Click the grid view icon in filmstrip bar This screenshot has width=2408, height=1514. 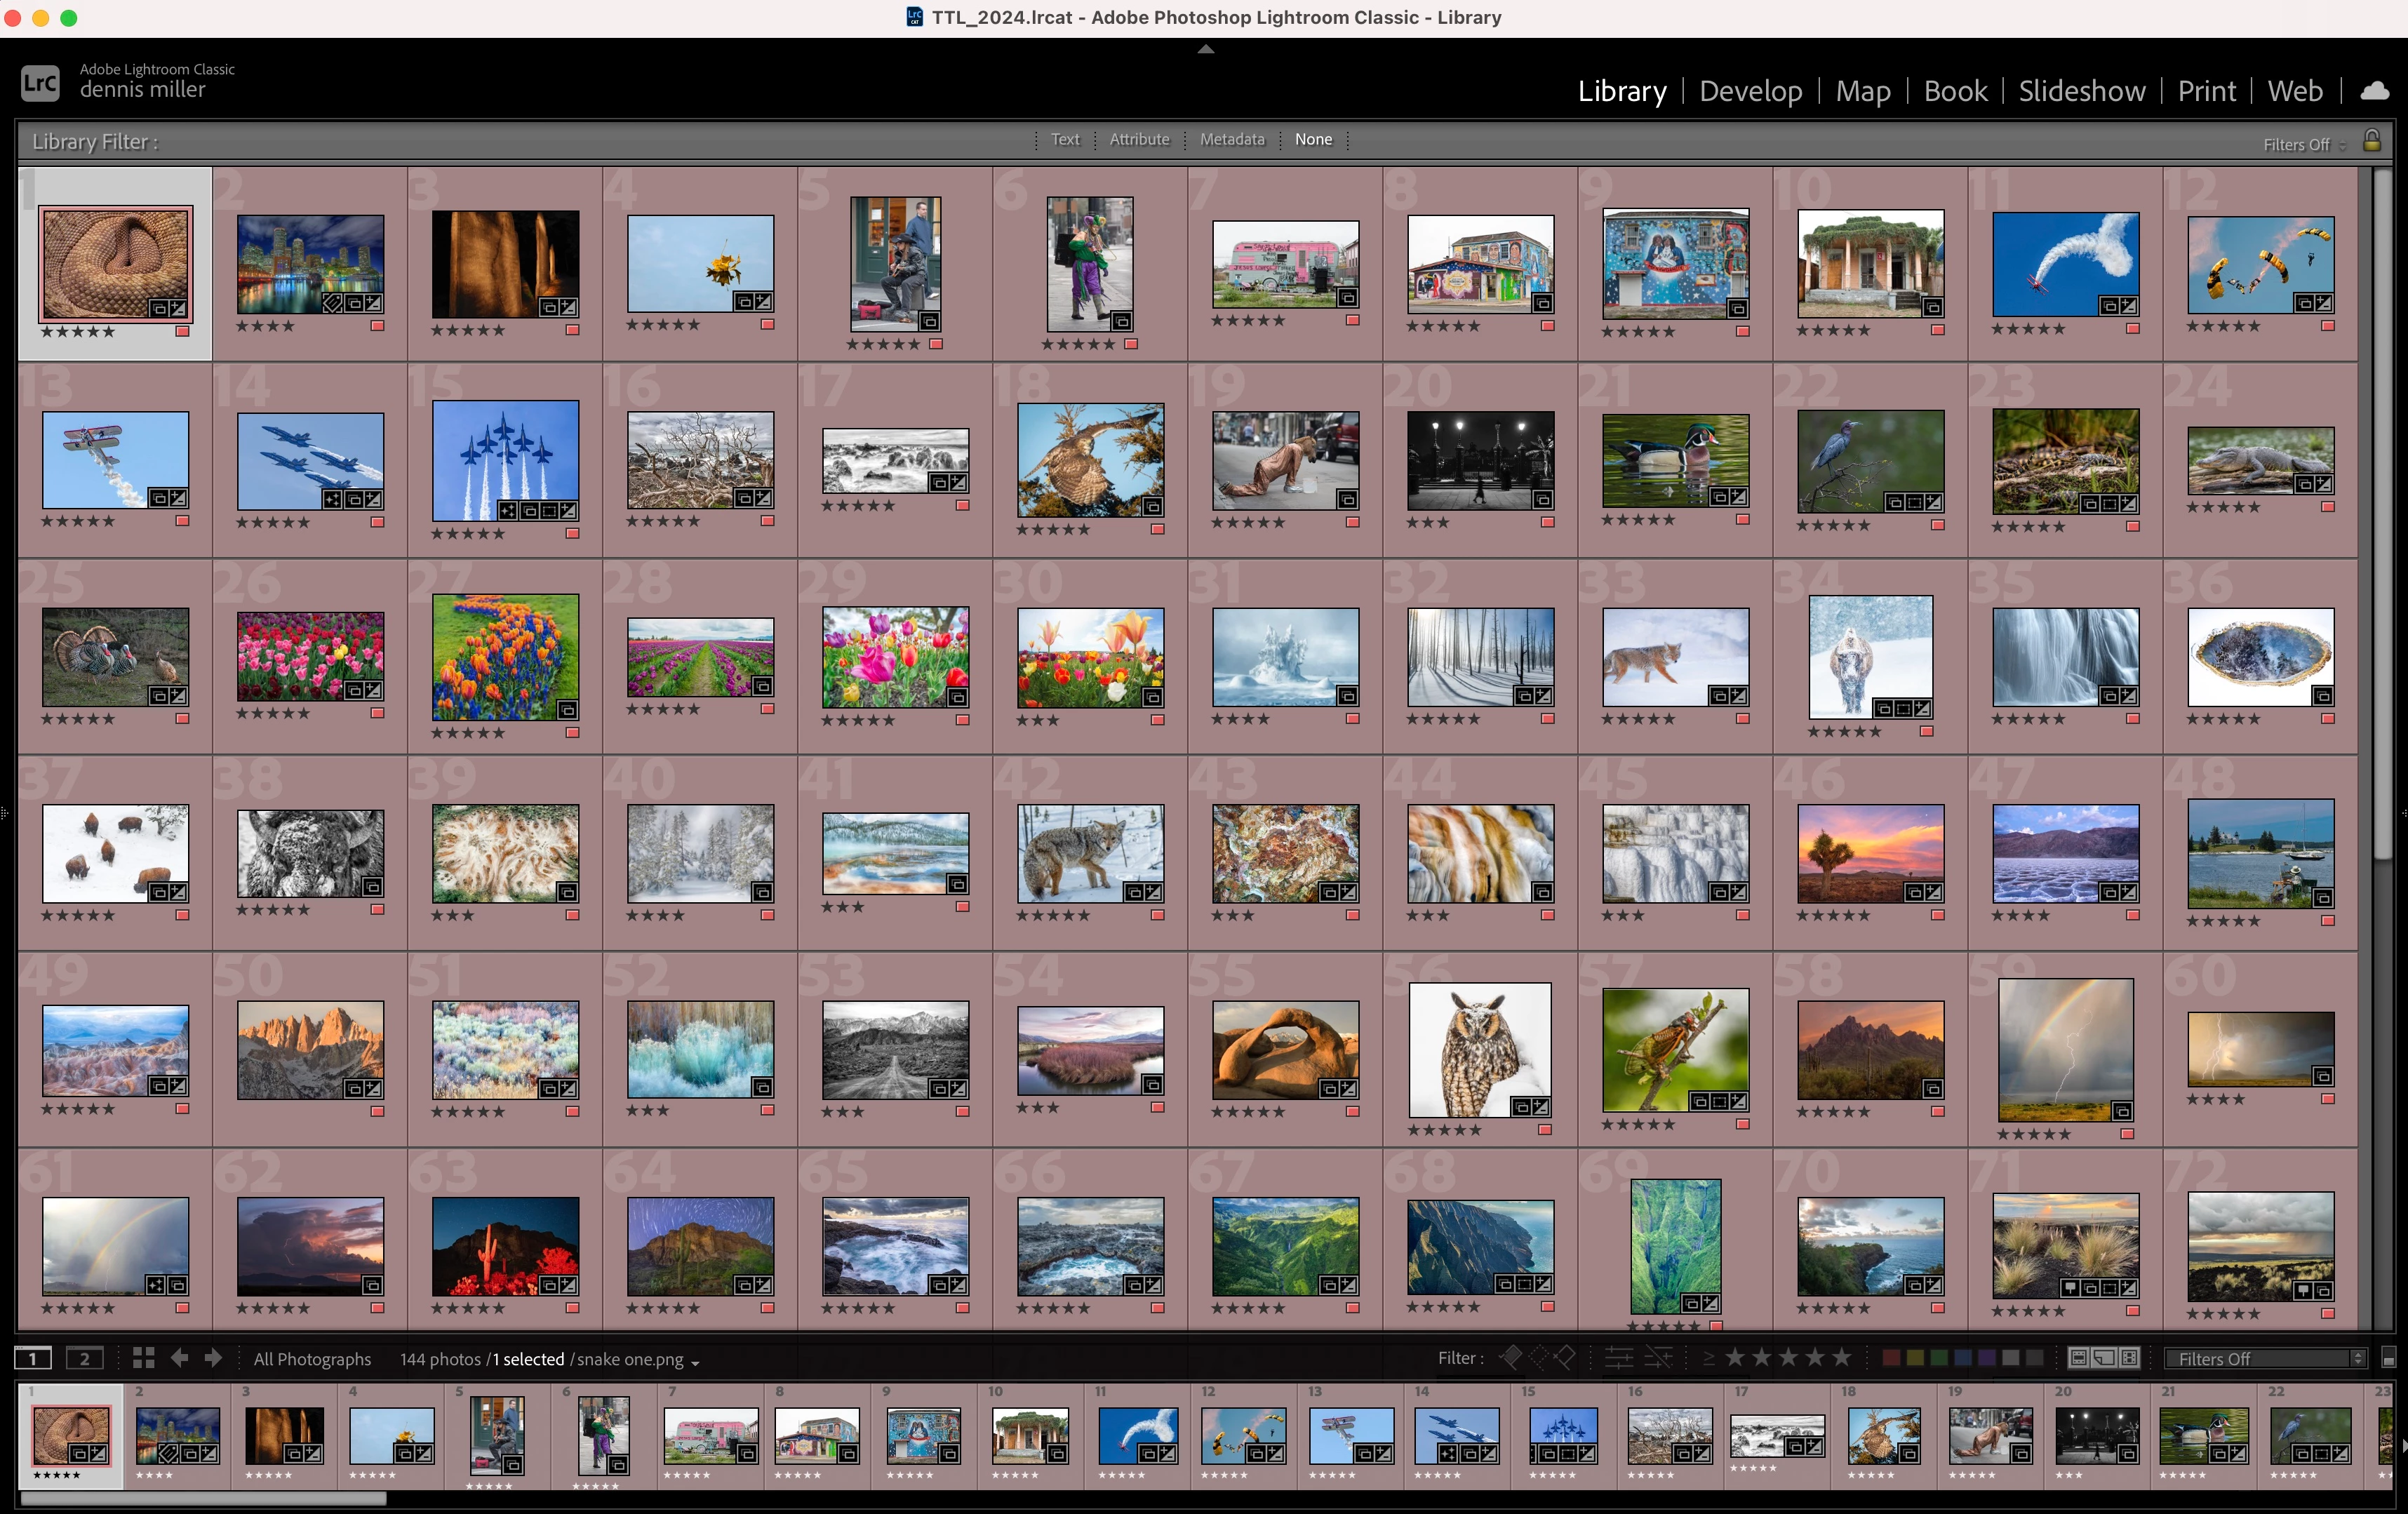tap(143, 1358)
